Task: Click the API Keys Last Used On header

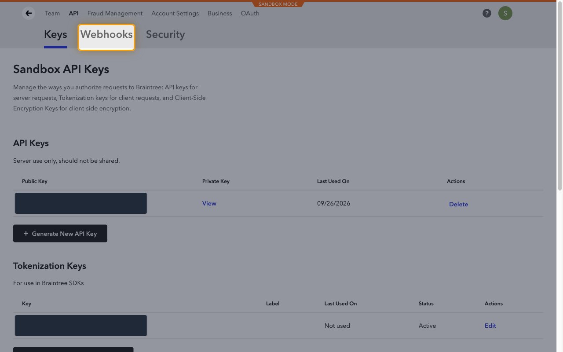Action: (x=333, y=181)
